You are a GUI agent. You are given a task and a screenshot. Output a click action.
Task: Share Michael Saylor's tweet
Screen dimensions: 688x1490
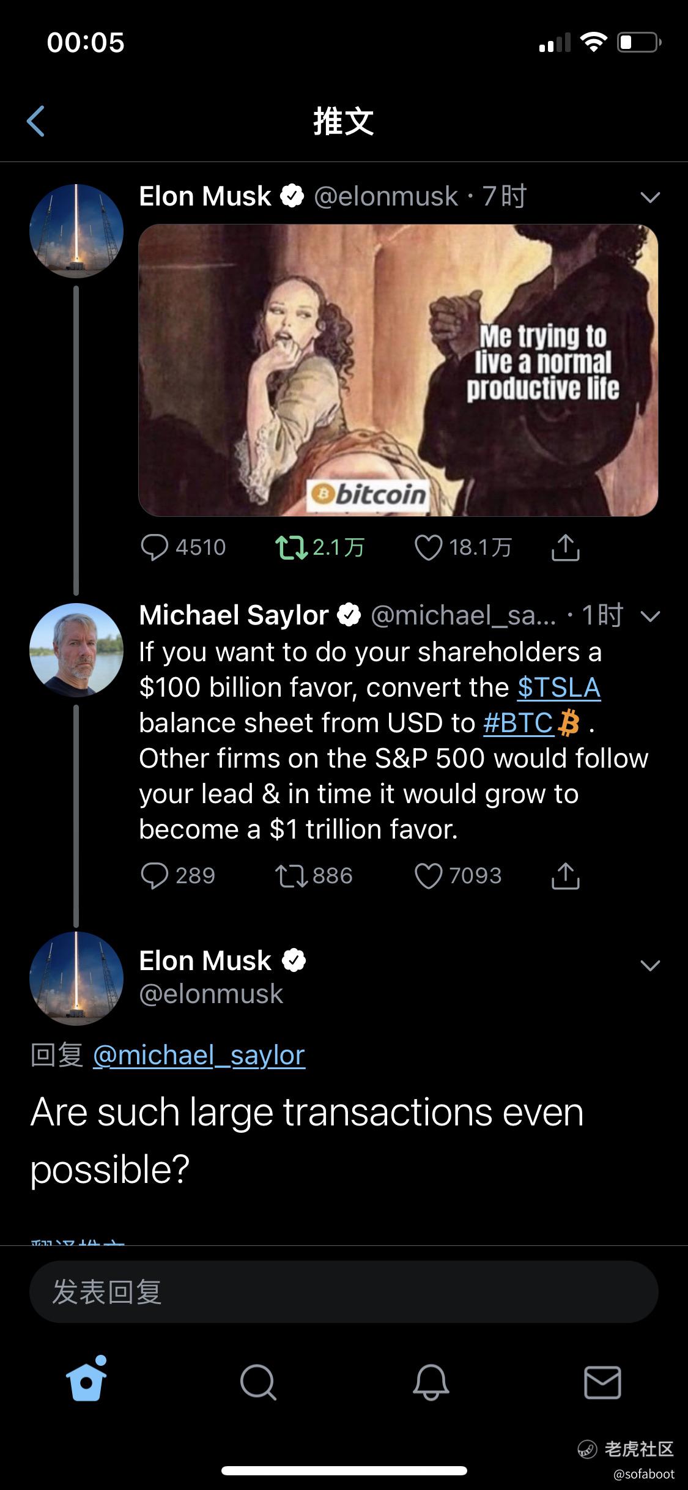565,876
